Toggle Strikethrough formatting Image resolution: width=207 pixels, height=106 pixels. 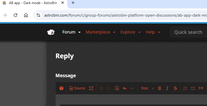pyautogui.click(x=175, y=88)
